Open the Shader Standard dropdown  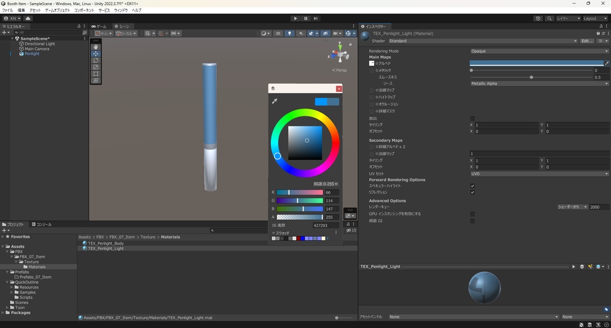(483, 41)
